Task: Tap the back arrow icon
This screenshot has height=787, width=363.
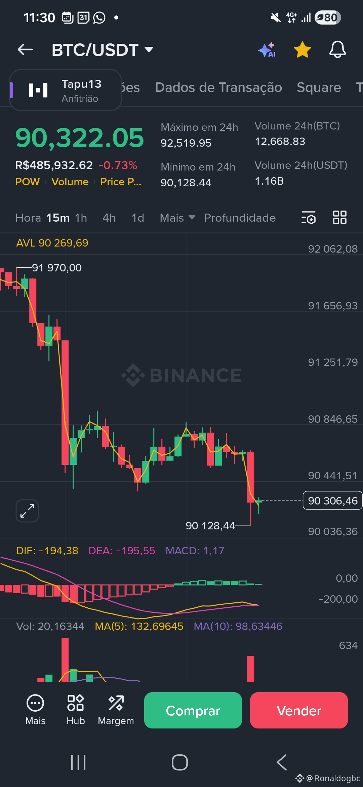Action: pyautogui.click(x=25, y=50)
